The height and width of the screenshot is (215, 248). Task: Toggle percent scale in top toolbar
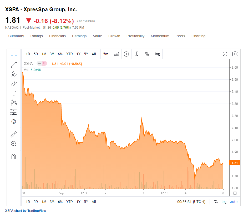click(147, 54)
